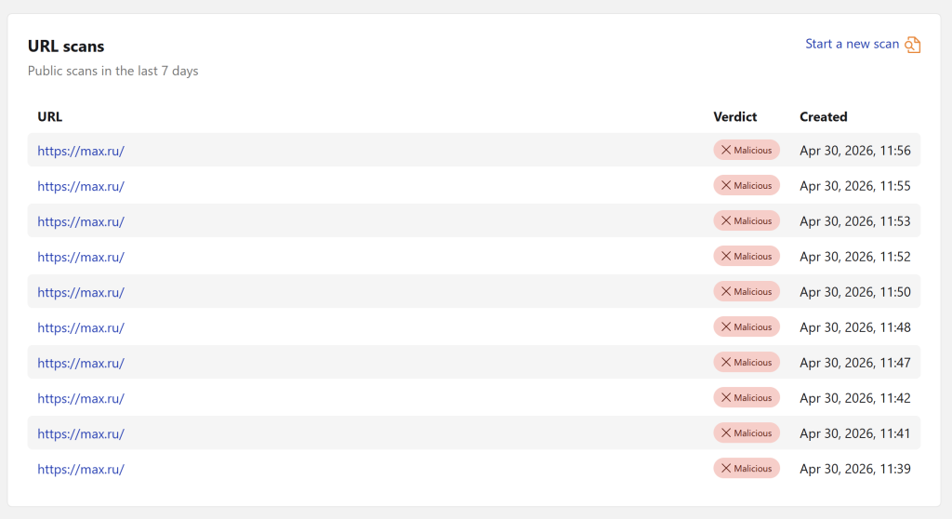This screenshot has height=519, width=952.
Task: Click the Created column header
Action: [823, 117]
